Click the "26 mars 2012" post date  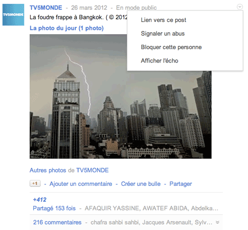tap(89, 7)
